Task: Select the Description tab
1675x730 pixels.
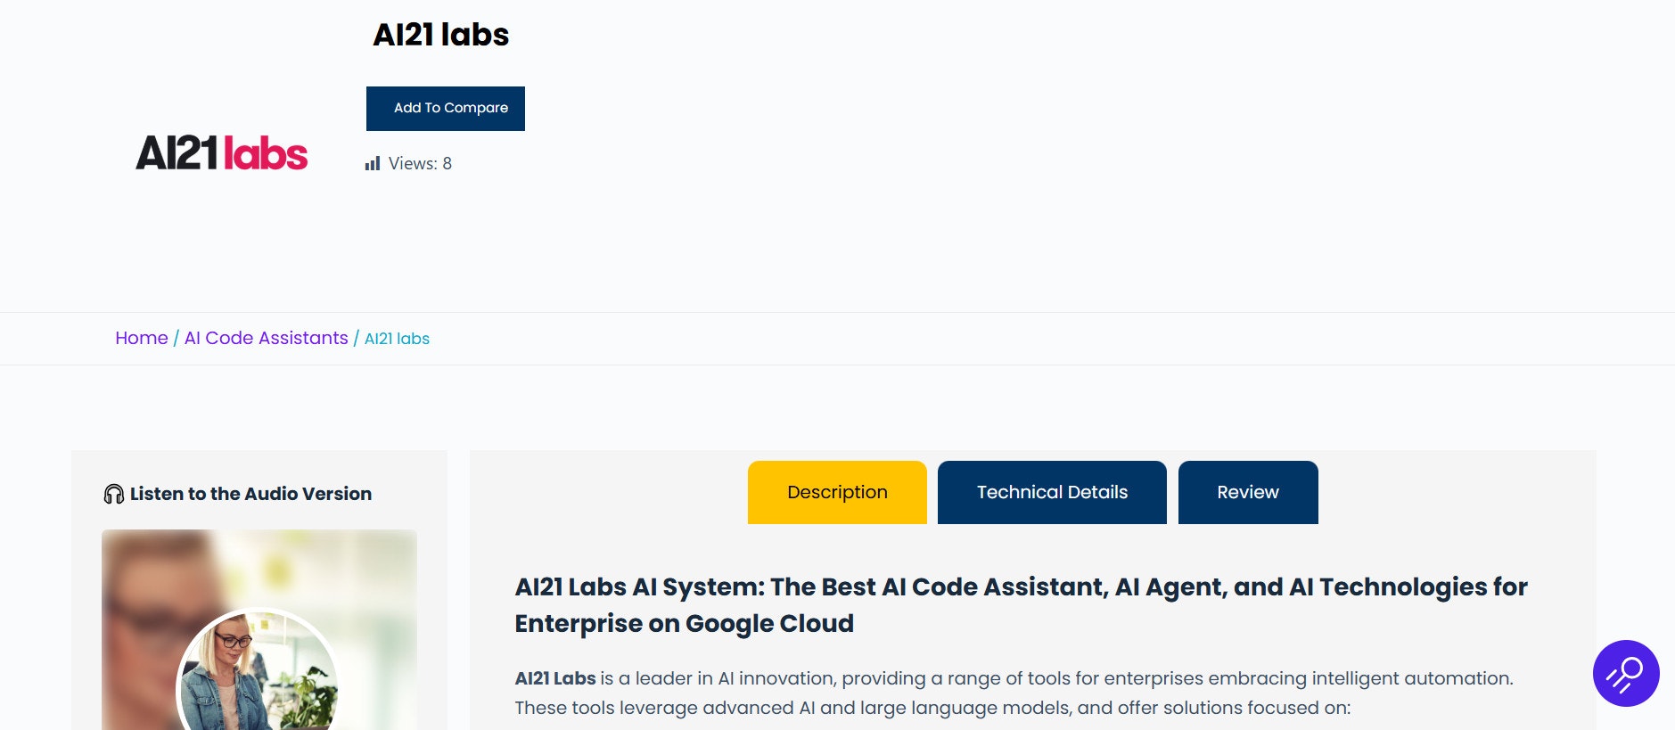Action: pos(837,492)
